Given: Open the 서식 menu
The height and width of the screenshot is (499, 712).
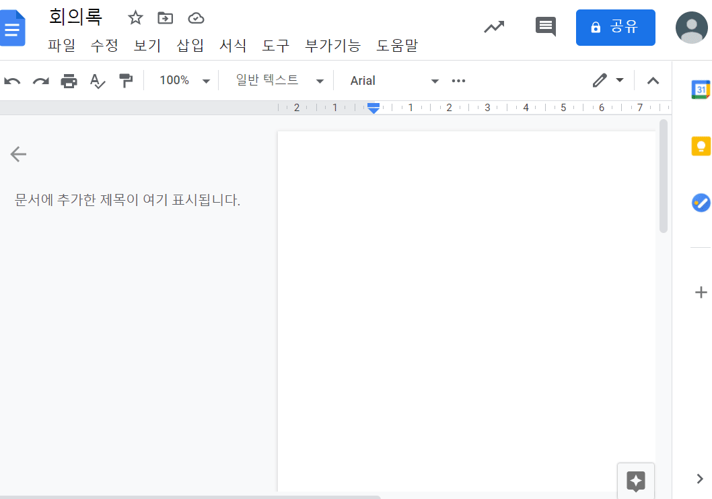Looking at the screenshot, I should click(233, 45).
